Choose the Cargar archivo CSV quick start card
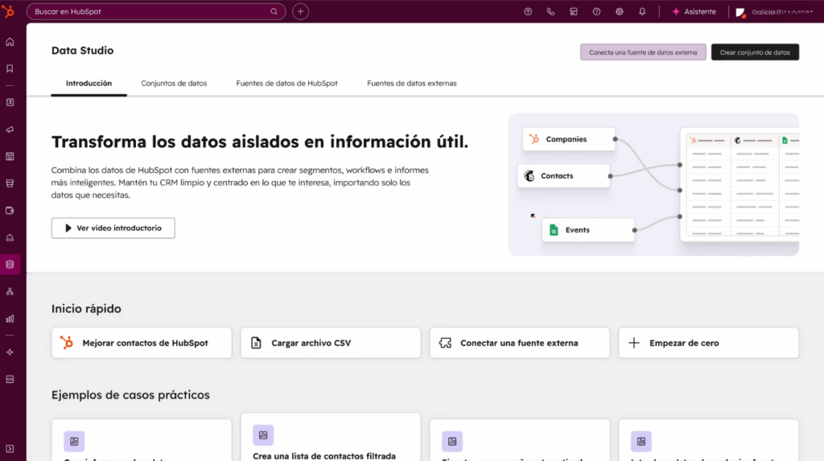The width and height of the screenshot is (824, 461). [331, 343]
